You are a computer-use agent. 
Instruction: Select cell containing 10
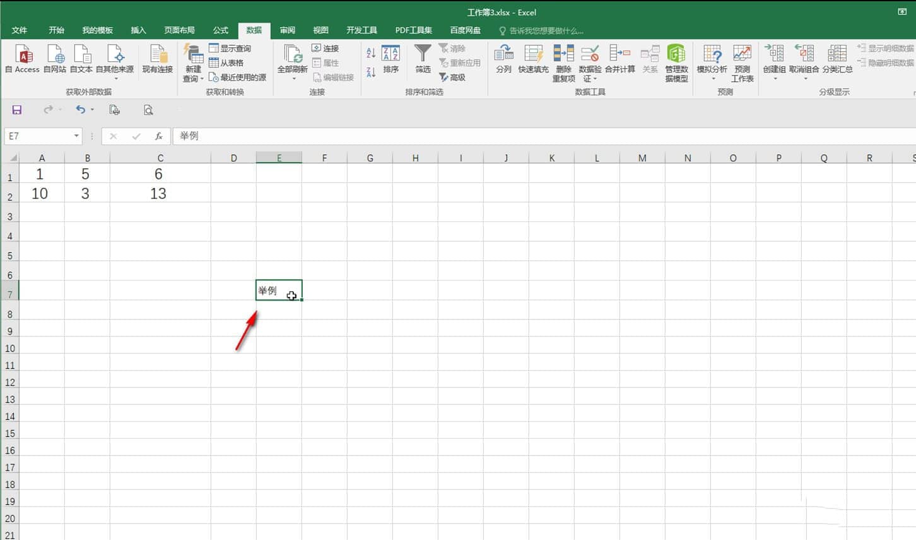point(42,193)
